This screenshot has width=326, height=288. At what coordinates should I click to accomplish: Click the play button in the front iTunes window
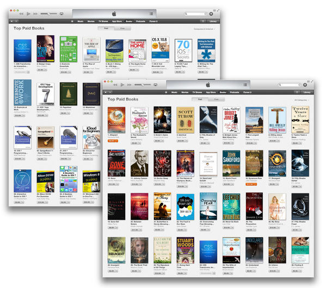122,85
